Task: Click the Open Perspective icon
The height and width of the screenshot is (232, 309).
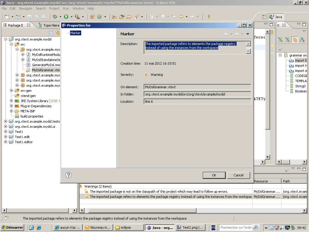Action: point(264,17)
